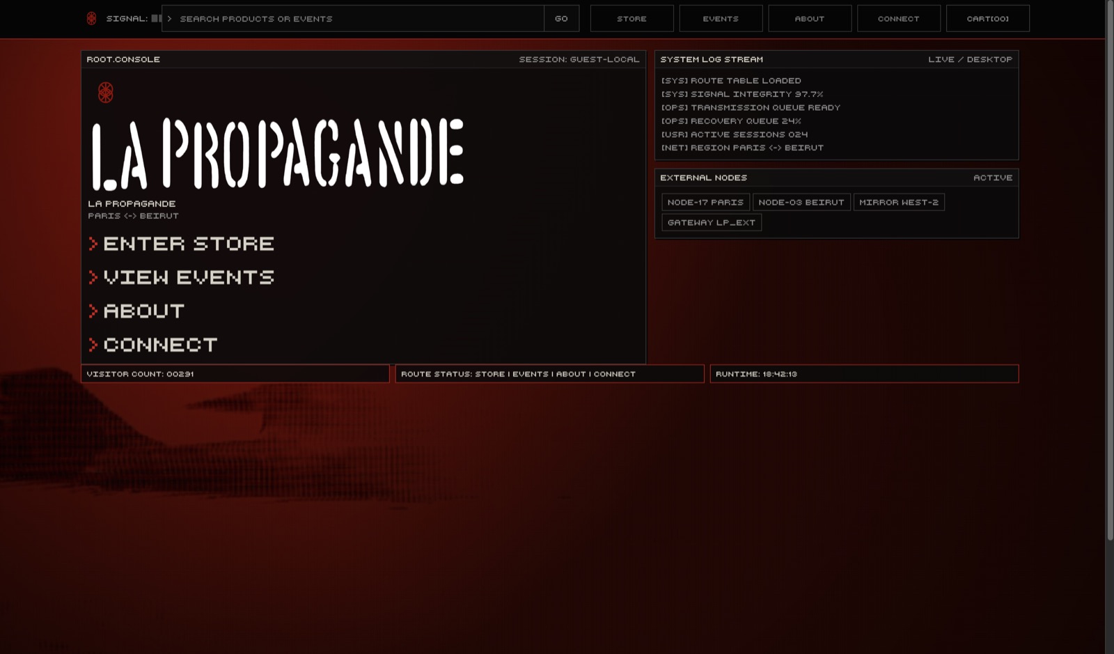Click the GO search button

coord(561,19)
